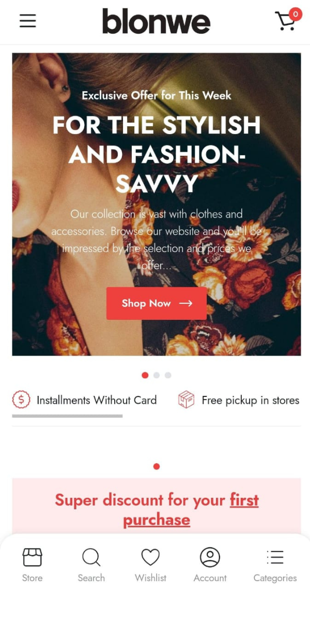The image size is (310, 621).
Task: Tap the Free pickup in stores text
Action: (251, 400)
